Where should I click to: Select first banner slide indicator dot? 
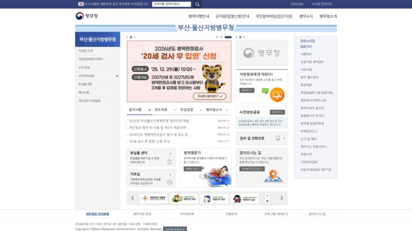click(217, 37)
